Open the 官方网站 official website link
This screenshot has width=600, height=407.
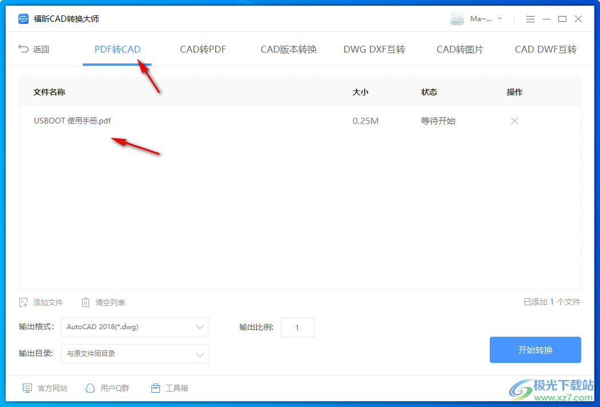[45, 388]
